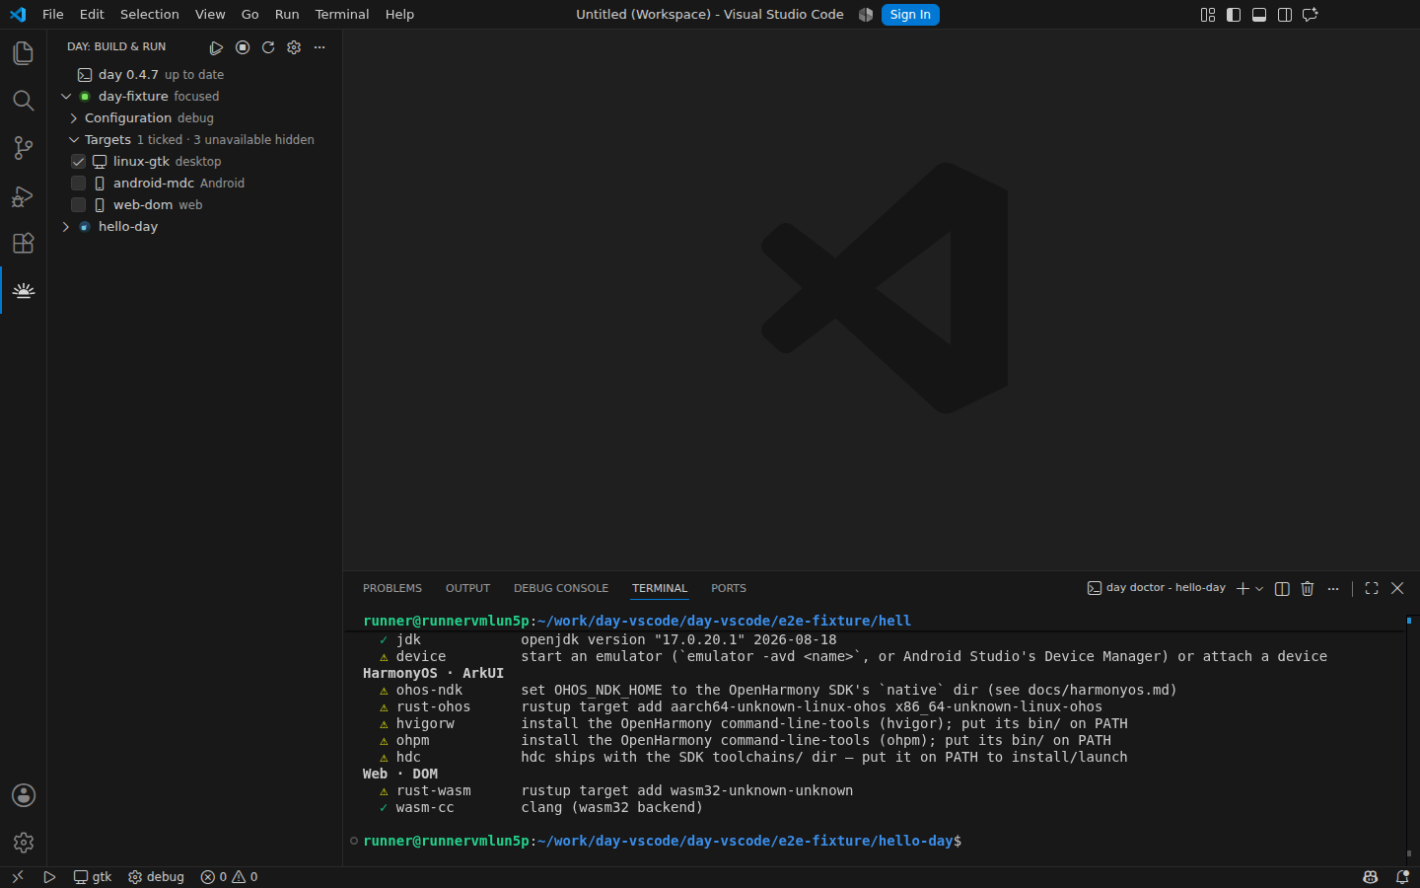This screenshot has height=888, width=1420.
Task: Toggle Secondary Side Bar visibility
Action: [1285, 15]
